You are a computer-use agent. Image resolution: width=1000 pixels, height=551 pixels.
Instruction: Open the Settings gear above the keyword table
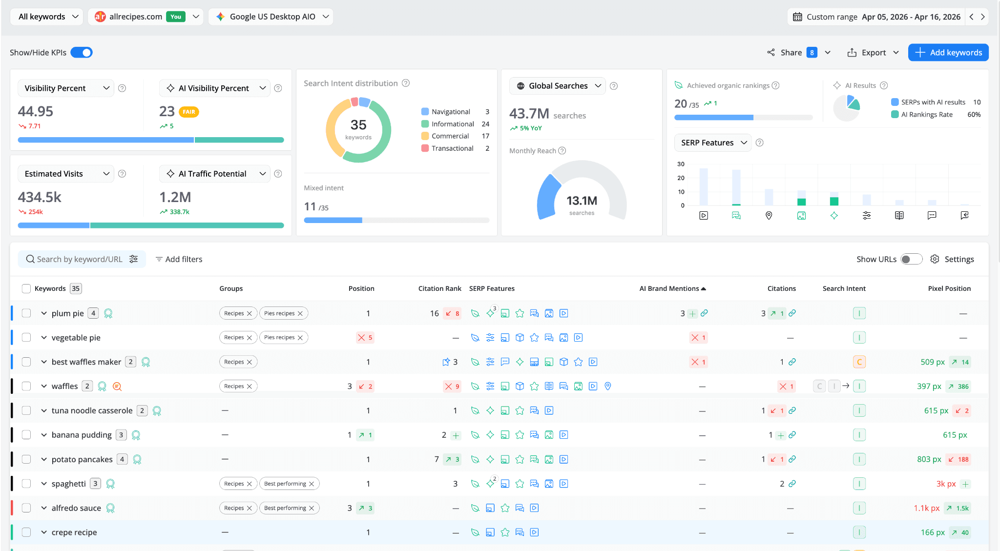click(x=935, y=259)
